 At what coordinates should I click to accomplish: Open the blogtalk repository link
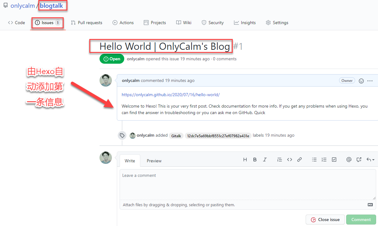point(51,6)
